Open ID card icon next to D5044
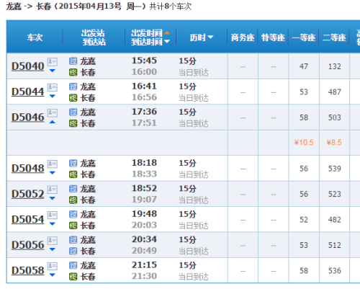 click(53, 87)
